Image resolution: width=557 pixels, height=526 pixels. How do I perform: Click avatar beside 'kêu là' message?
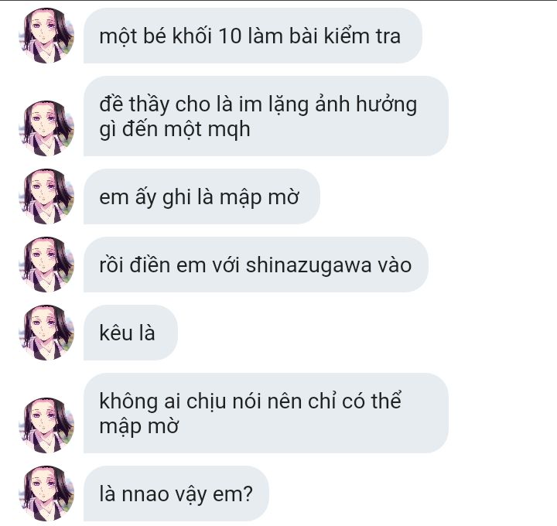click(46, 333)
